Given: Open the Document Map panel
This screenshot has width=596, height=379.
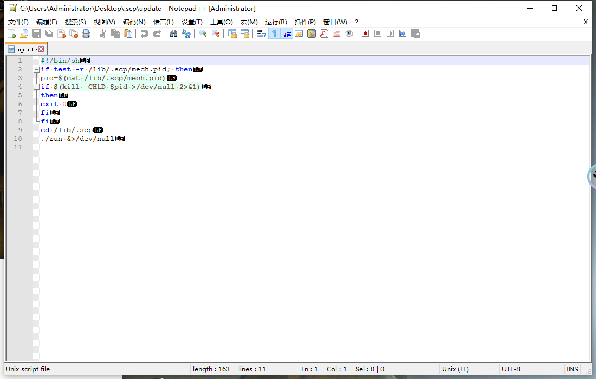Looking at the screenshot, I should (x=312, y=34).
